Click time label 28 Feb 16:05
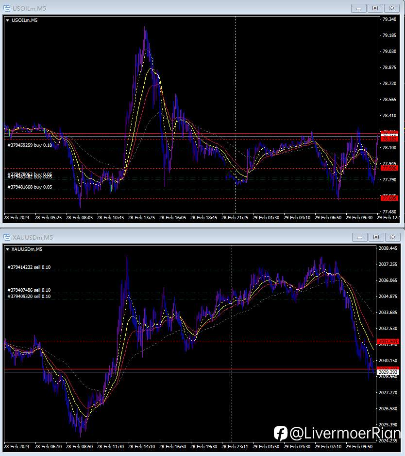This screenshot has width=405, height=456. click(x=172, y=217)
